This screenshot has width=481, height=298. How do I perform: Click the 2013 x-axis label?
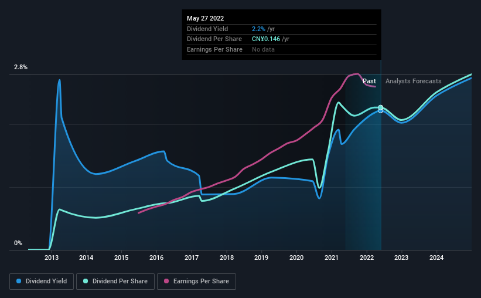tap(52, 258)
